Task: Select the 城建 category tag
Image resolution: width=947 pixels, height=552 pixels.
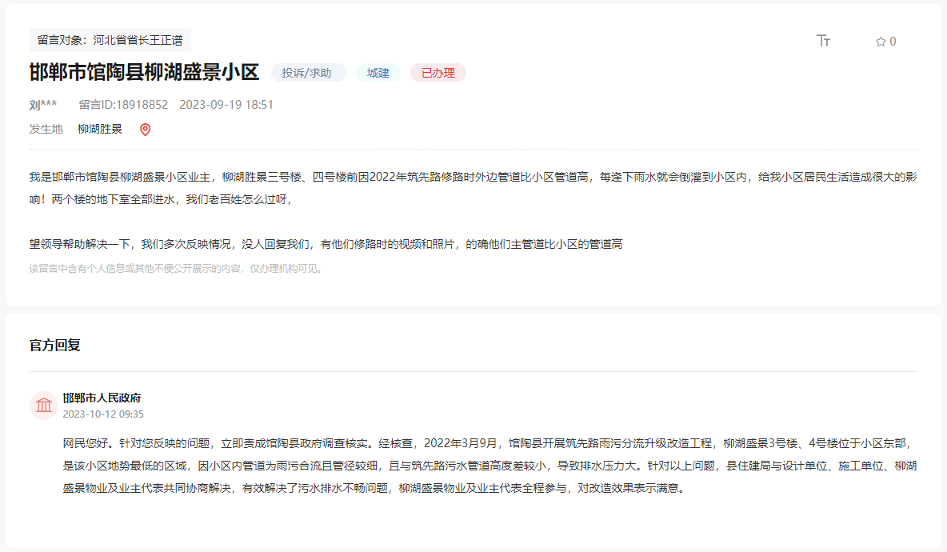Action: click(x=378, y=73)
